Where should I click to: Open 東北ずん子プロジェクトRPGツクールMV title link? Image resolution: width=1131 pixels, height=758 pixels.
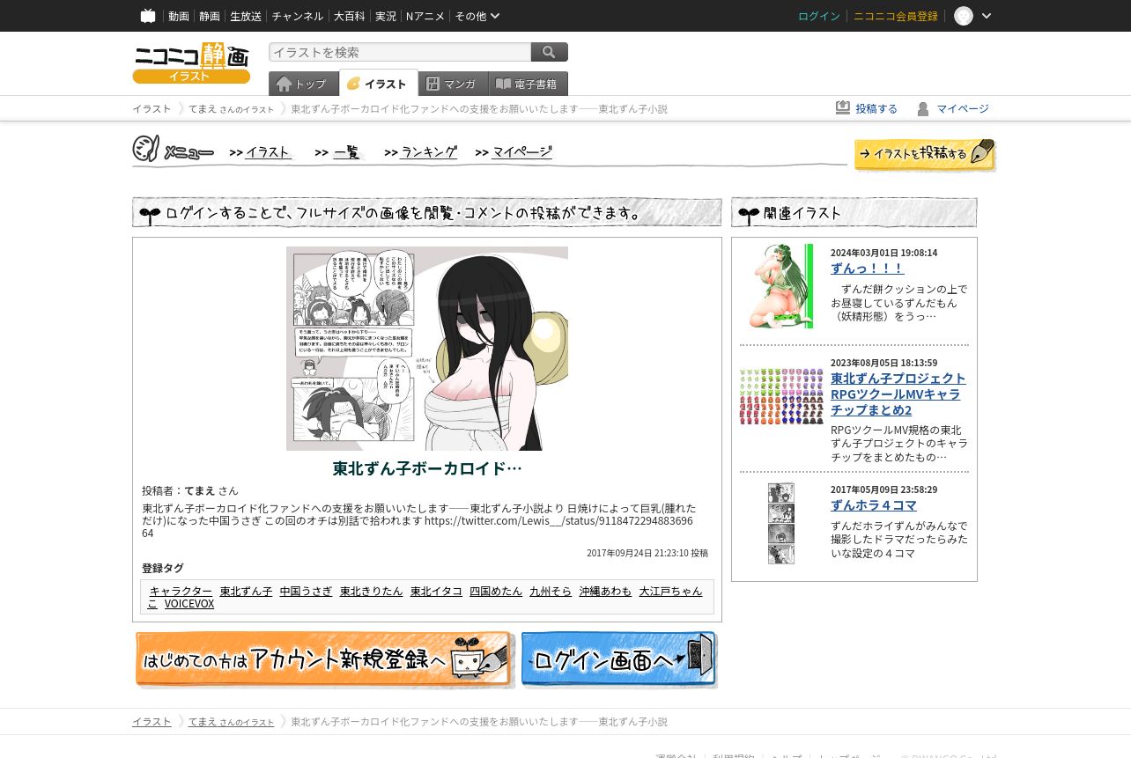(x=898, y=394)
